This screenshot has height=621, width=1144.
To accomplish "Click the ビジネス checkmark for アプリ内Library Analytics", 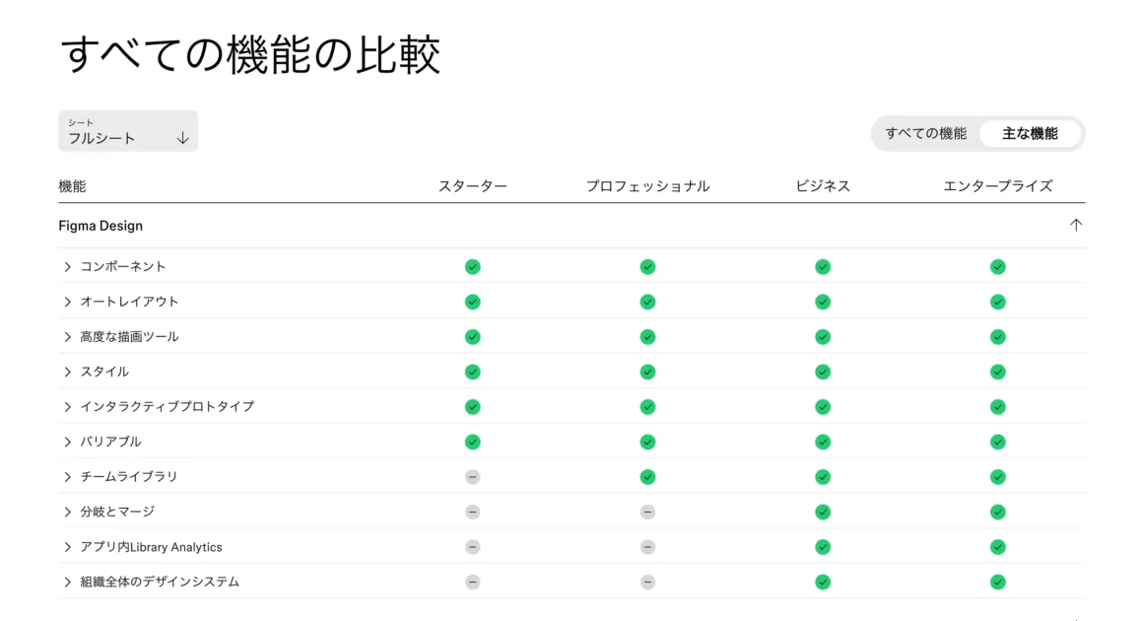I will 823,547.
